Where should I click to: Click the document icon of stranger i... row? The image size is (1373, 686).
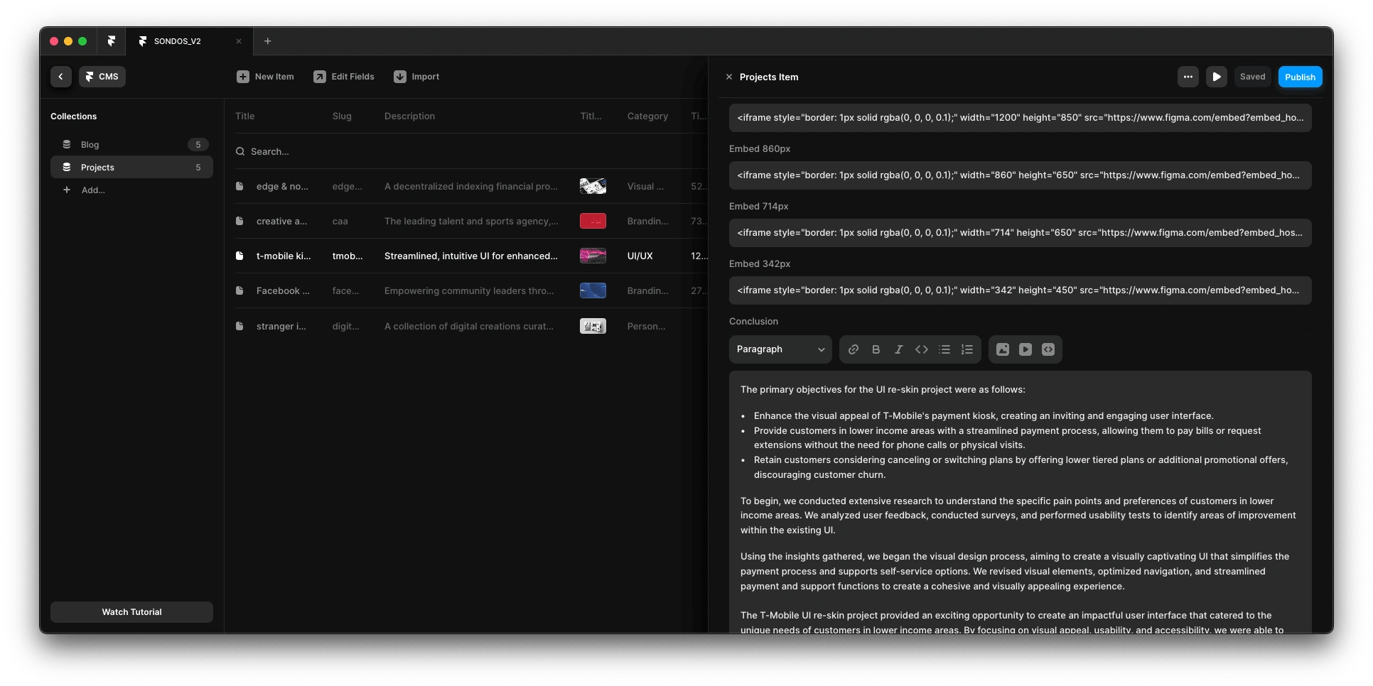[239, 326]
